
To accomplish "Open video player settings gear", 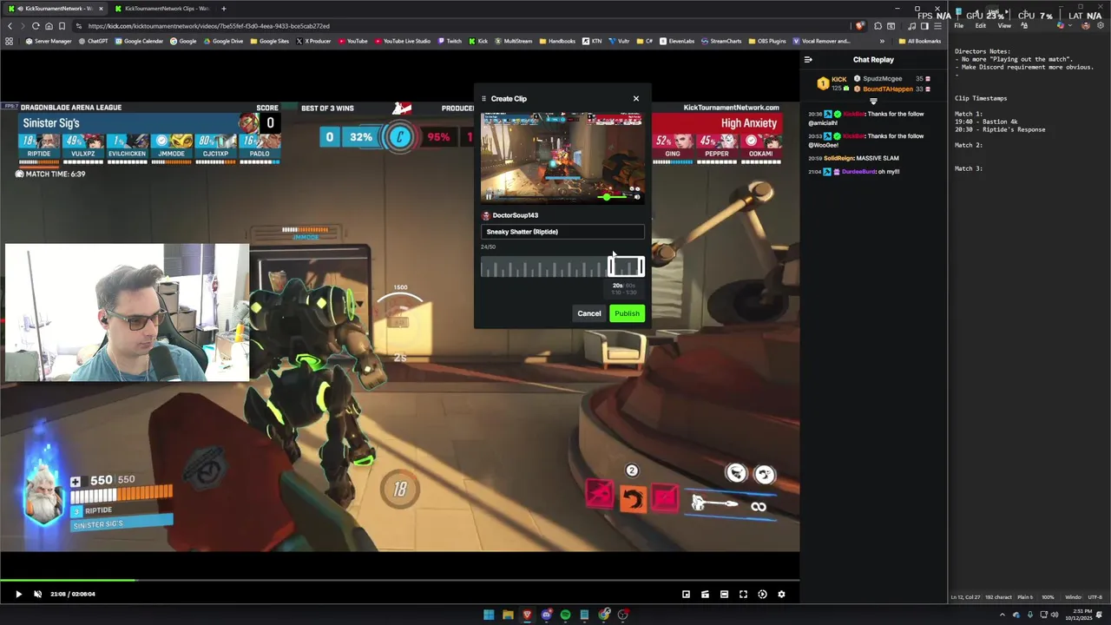I will [x=781, y=595].
